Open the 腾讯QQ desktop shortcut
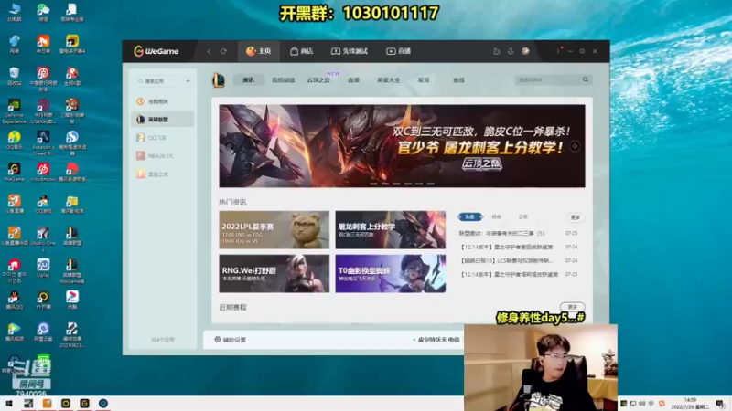The image size is (732, 411). (x=14, y=300)
